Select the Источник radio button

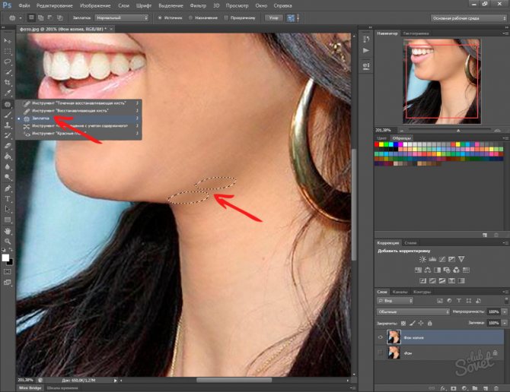(x=160, y=17)
